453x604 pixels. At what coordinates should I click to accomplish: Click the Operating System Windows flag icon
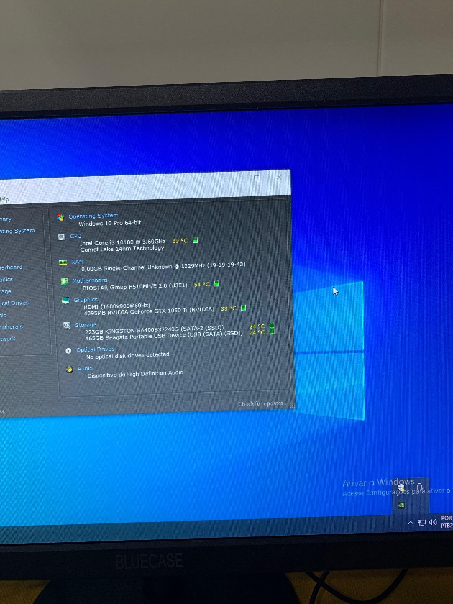(x=60, y=217)
